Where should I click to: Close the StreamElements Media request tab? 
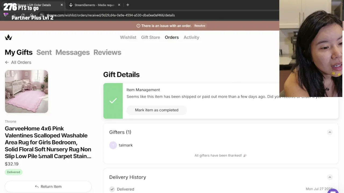coord(119,5)
